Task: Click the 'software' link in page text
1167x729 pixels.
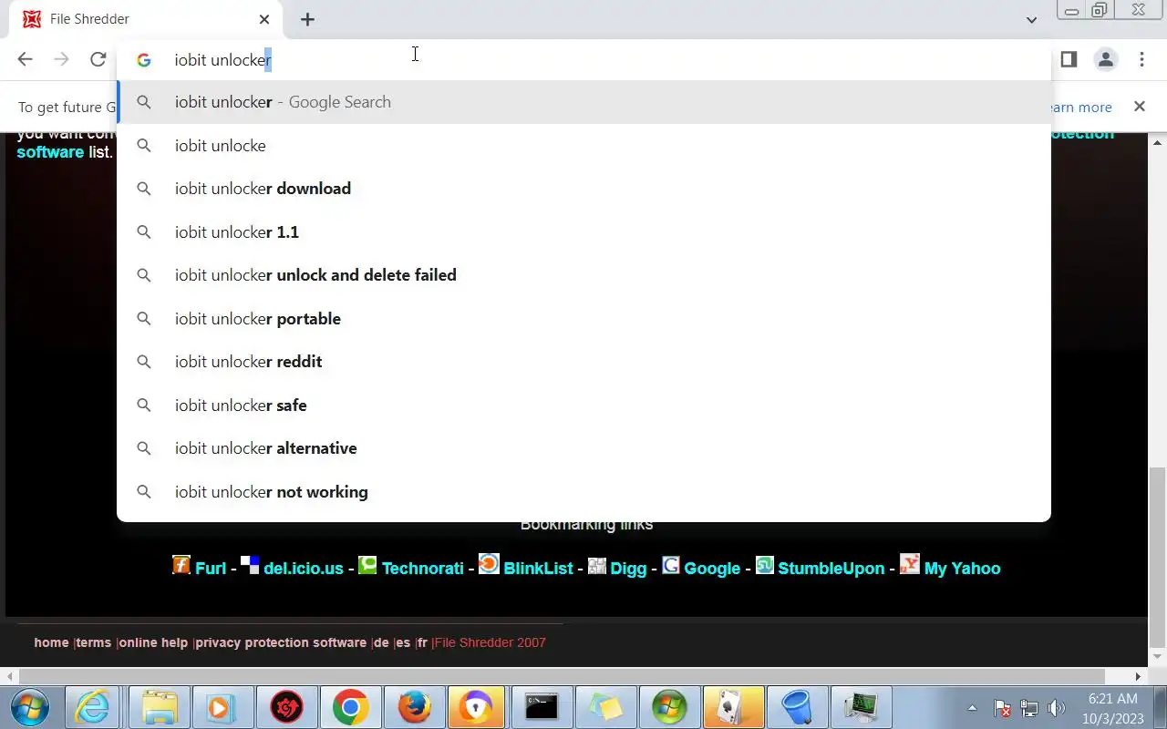Action: [x=50, y=152]
